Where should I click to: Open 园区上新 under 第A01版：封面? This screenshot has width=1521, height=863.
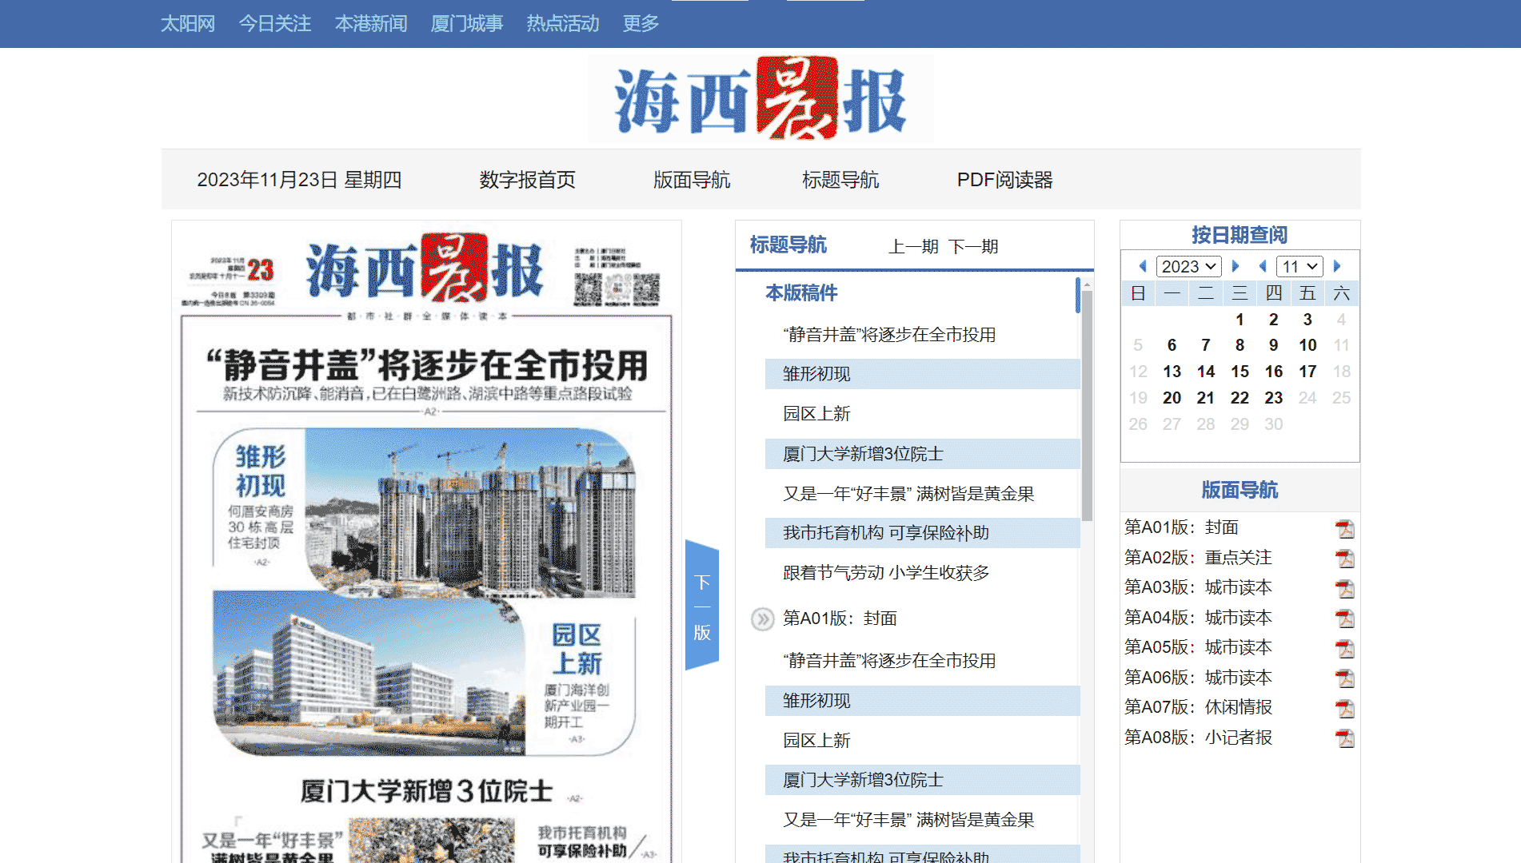(x=816, y=741)
